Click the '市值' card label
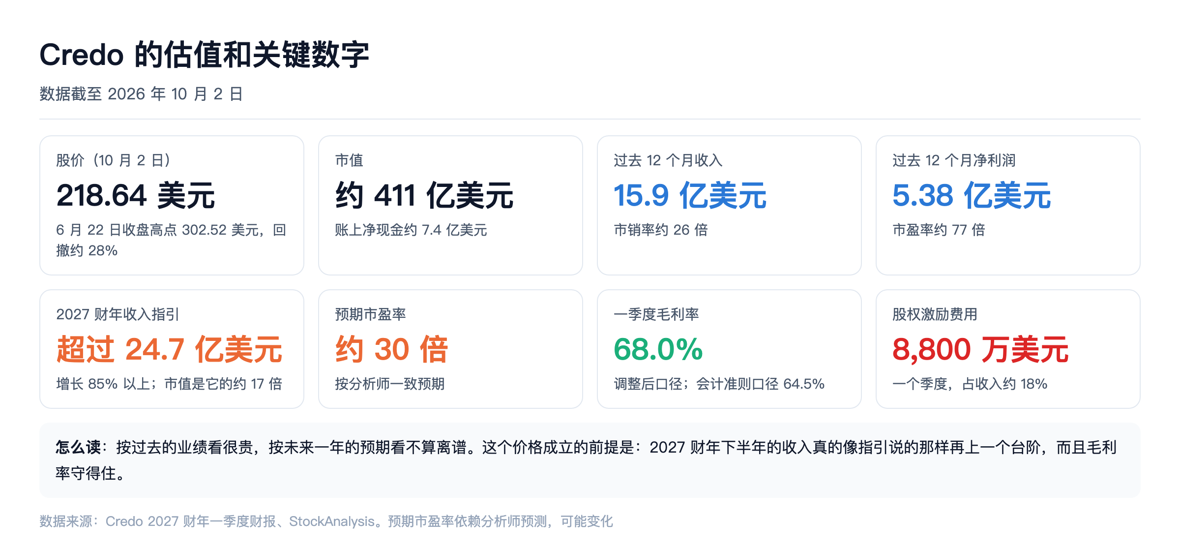 (349, 160)
